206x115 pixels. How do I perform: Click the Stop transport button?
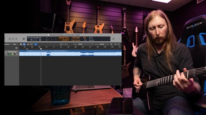point(24,39)
